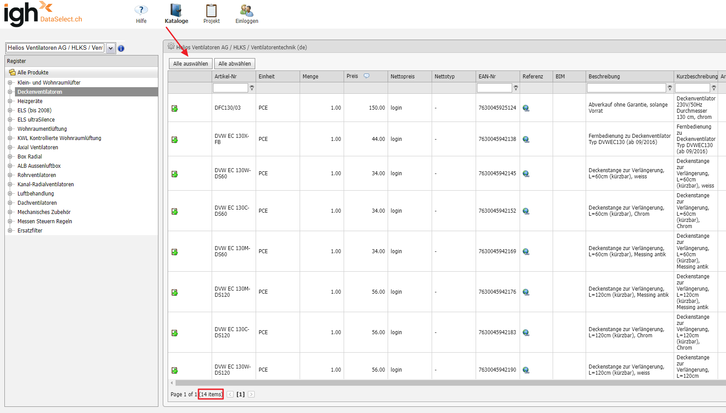The width and height of the screenshot is (726, 413).
Task: Open Referenz globe icon for DVW EC 130M-DS60
Action: tap(526, 252)
